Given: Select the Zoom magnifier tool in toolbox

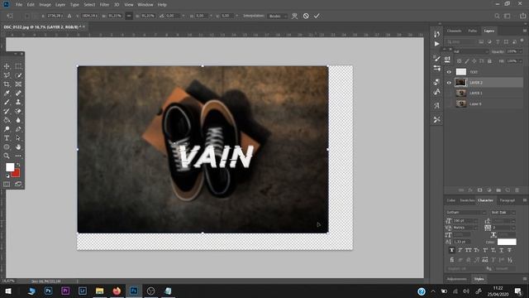Looking at the screenshot, I should [7, 156].
